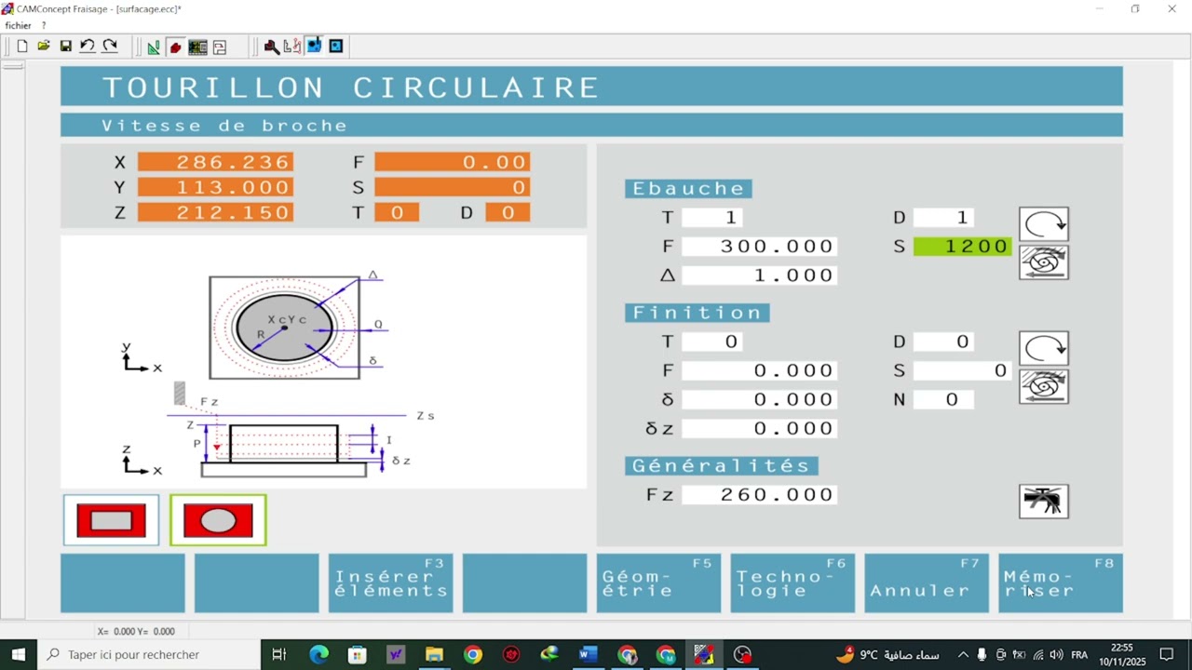Open Microsoft Edge from the taskbar

click(319, 655)
